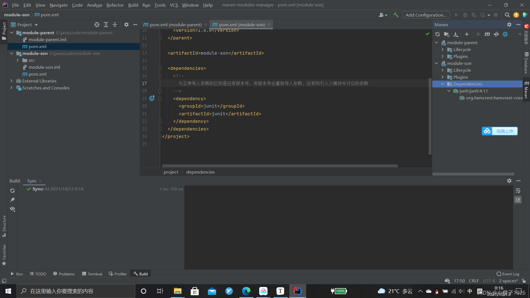Open the Refactor menu
This screenshot has height=298, width=530.
(x=115, y=5)
